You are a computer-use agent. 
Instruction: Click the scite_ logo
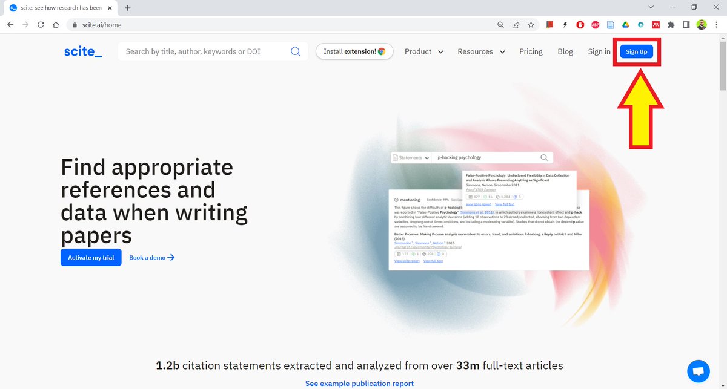pos(83,51)
